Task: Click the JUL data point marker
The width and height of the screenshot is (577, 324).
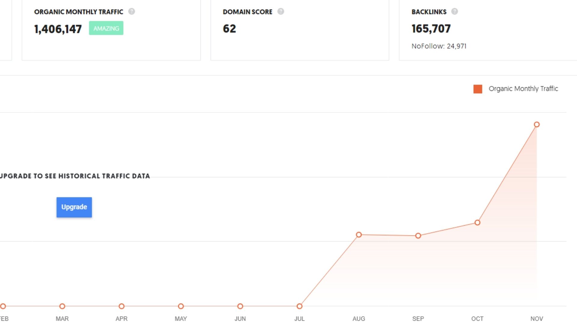Action: (x=299, y=306)
